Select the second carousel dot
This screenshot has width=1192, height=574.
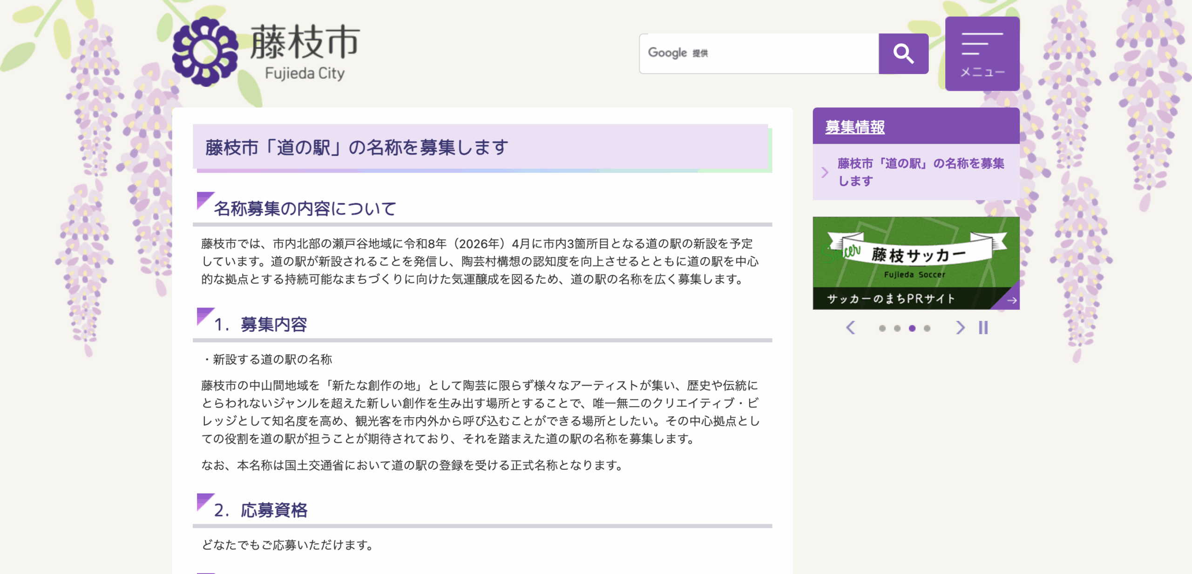(897, 328)
